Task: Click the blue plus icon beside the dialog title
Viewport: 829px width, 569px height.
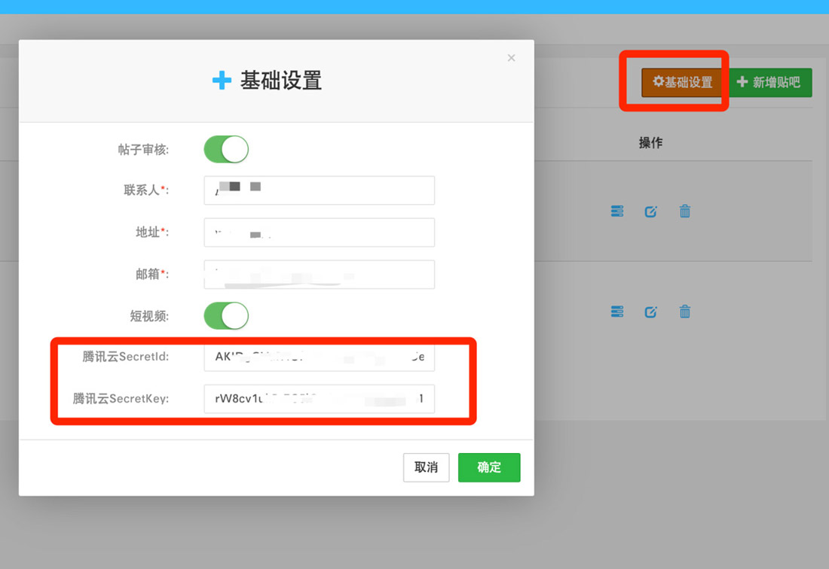Action: click(x=222, y=81)
